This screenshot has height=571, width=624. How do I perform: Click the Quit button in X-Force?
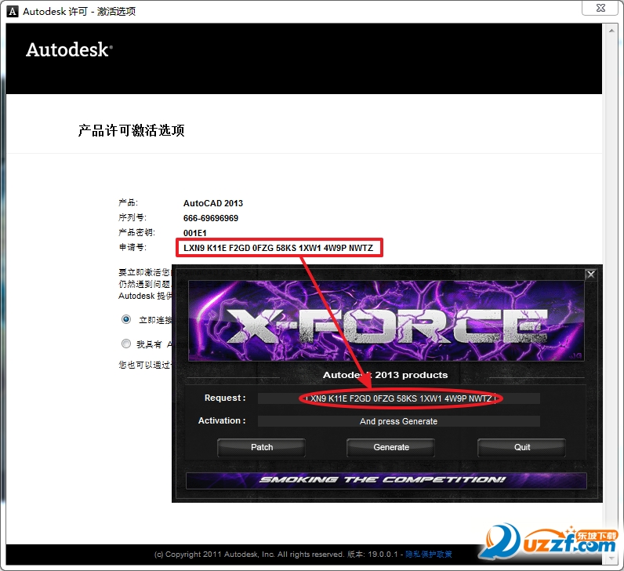[522, 447]
